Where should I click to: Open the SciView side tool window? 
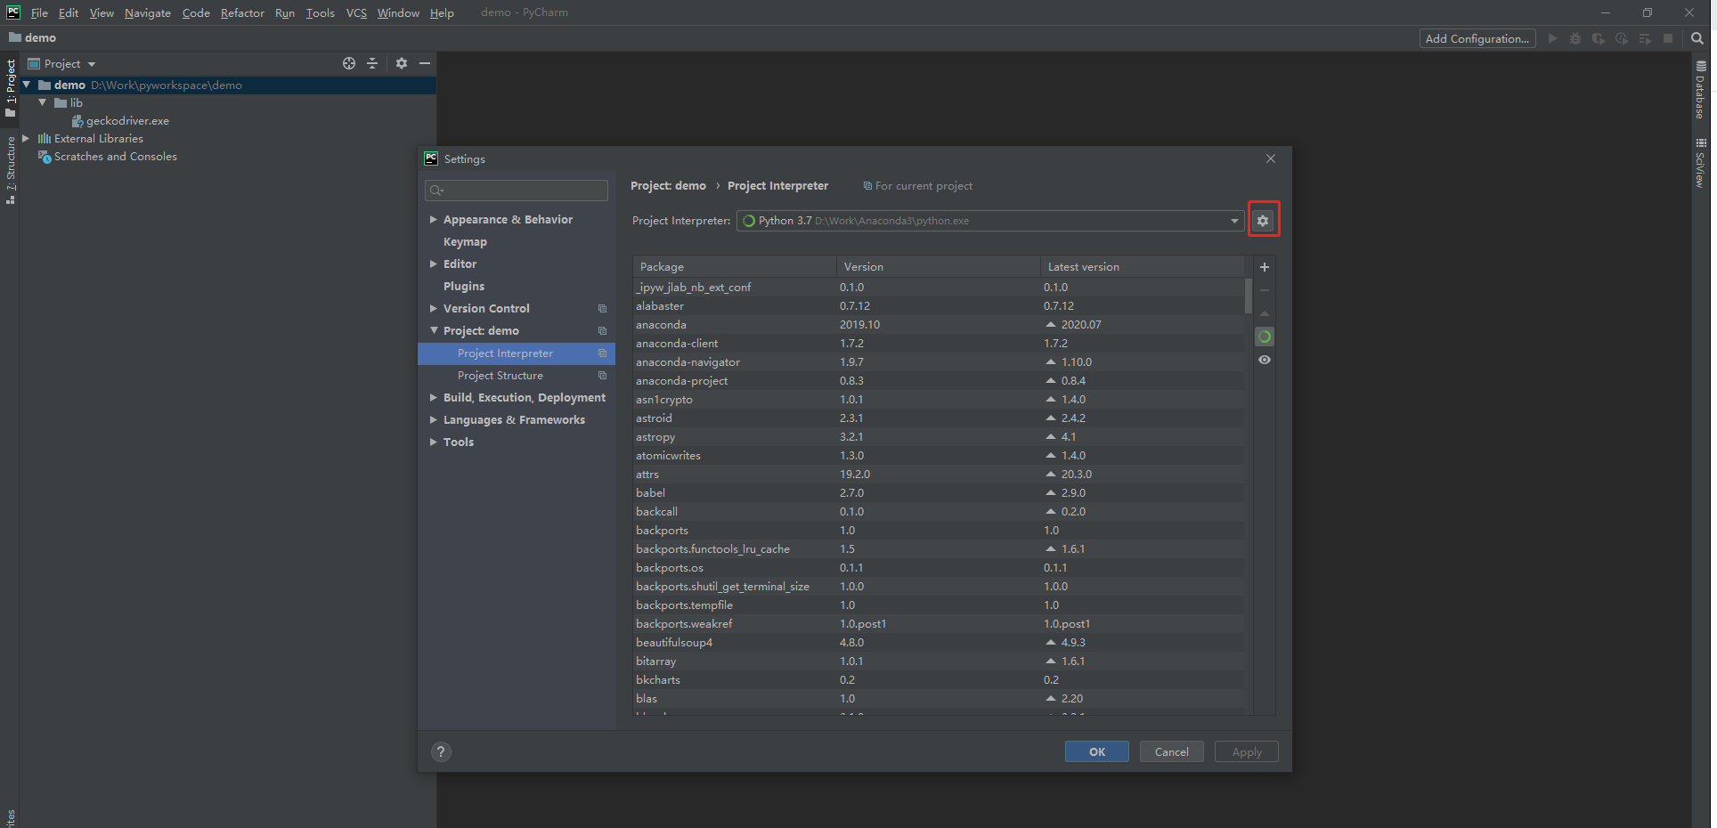[1701, 163]
